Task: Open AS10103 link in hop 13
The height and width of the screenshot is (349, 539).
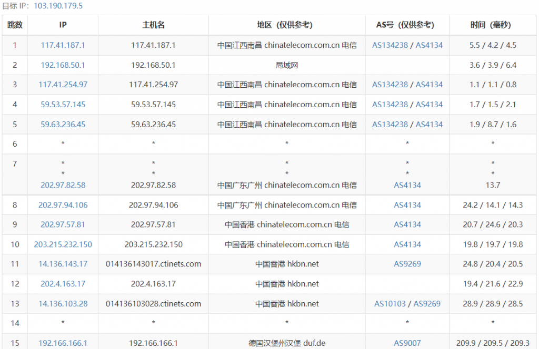Action: click(x=390, y=304)
